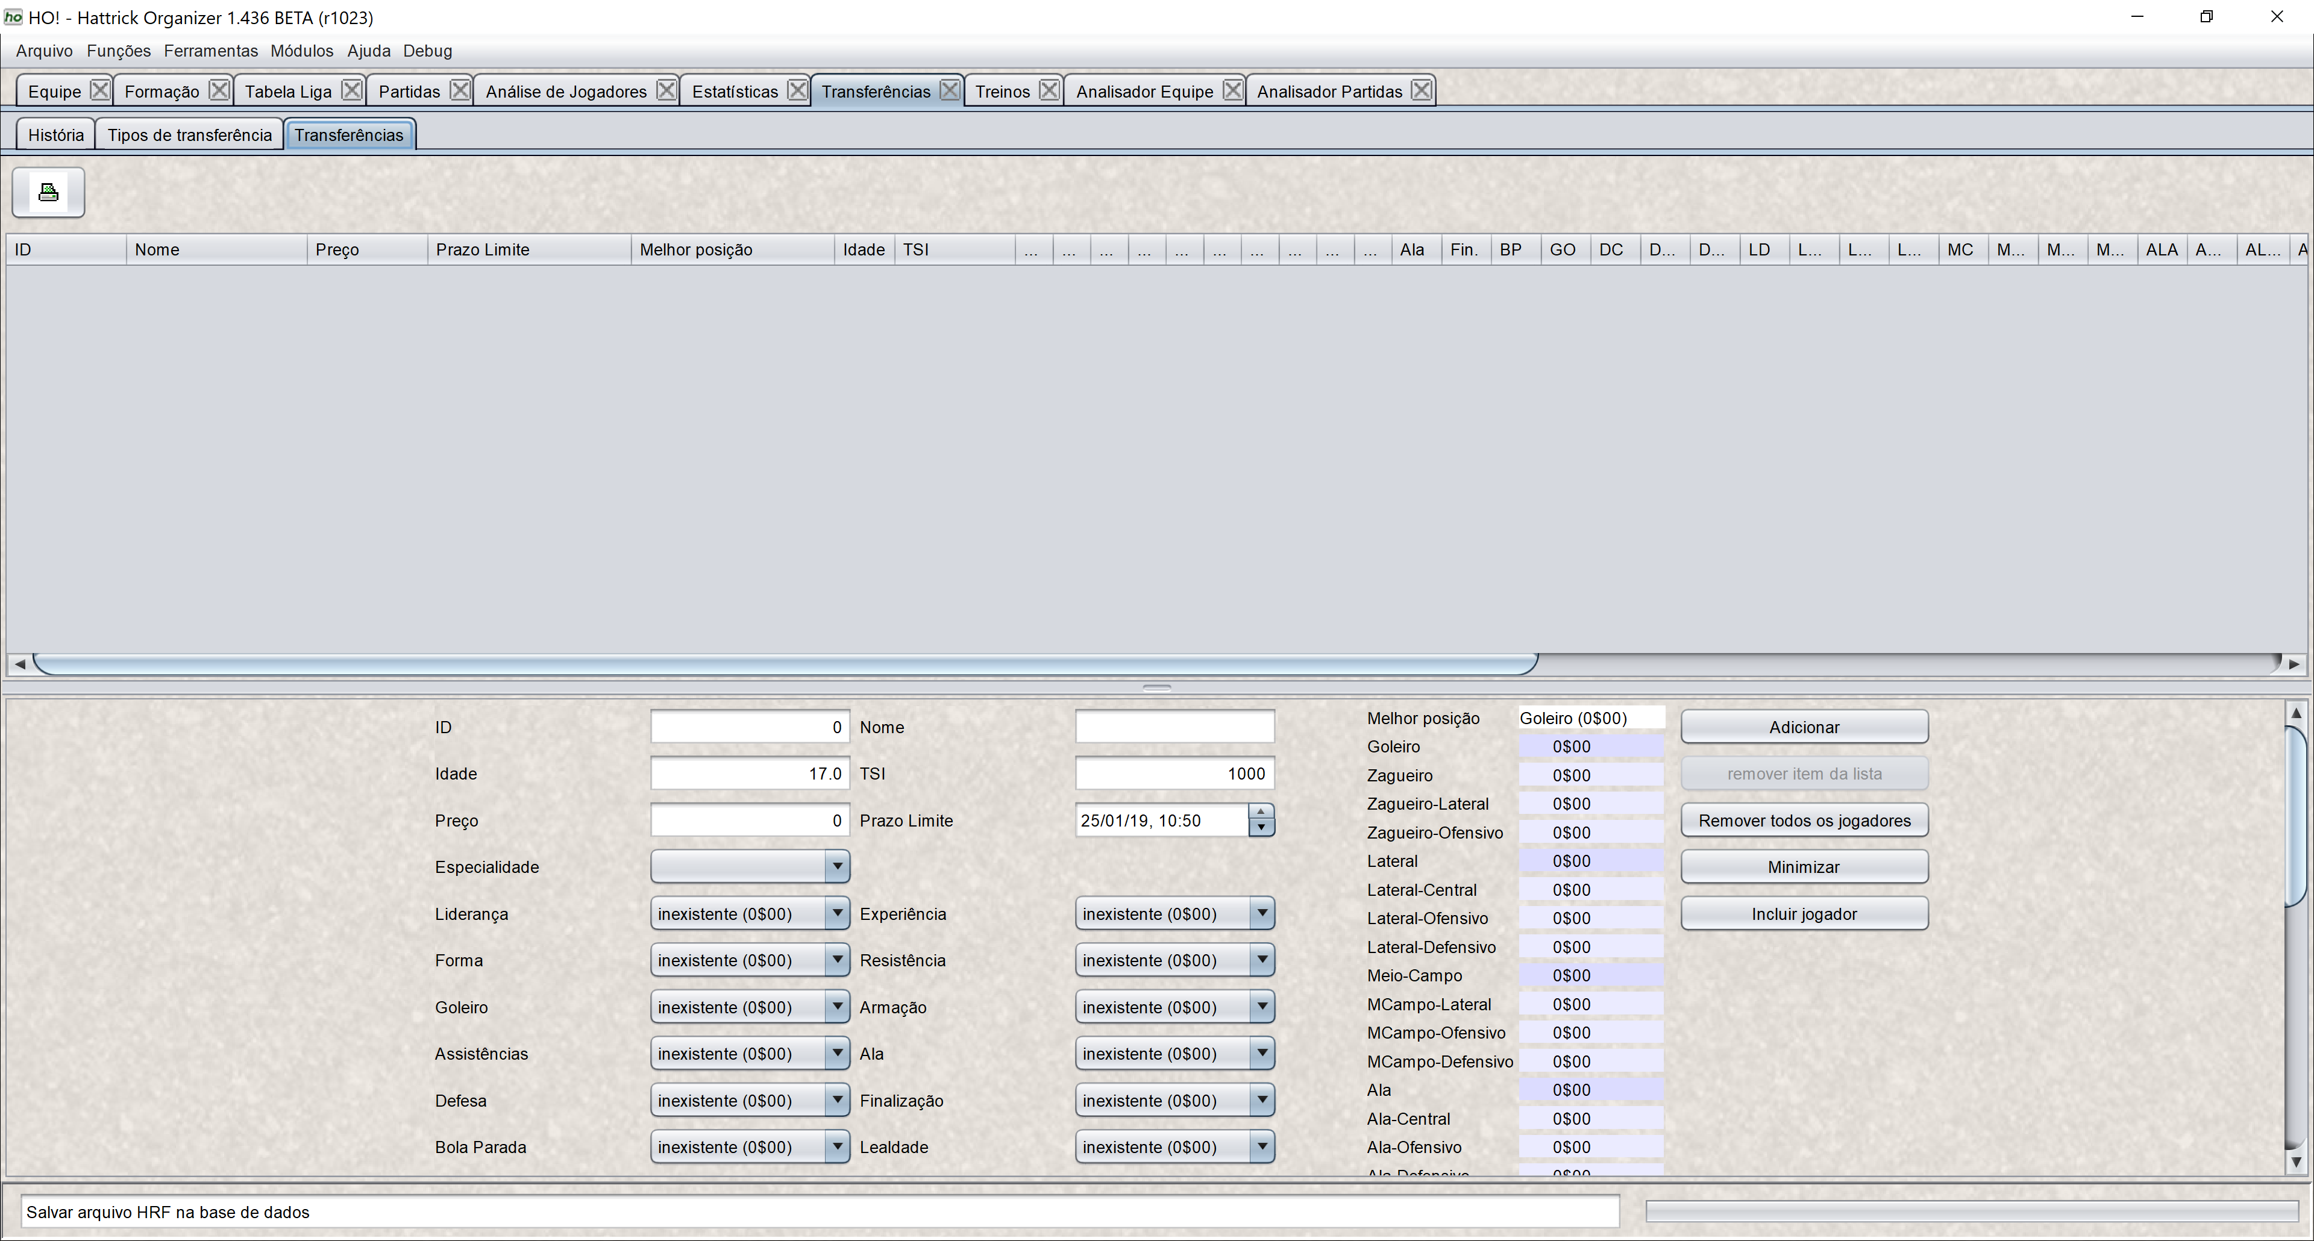
Task: Close the Analisador Partidas tab via its X
Action: pos(1421,89)
